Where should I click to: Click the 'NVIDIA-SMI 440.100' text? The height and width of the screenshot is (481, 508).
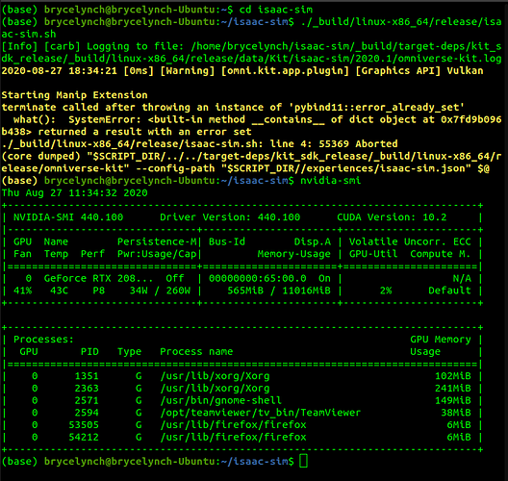tap(68, 217)
